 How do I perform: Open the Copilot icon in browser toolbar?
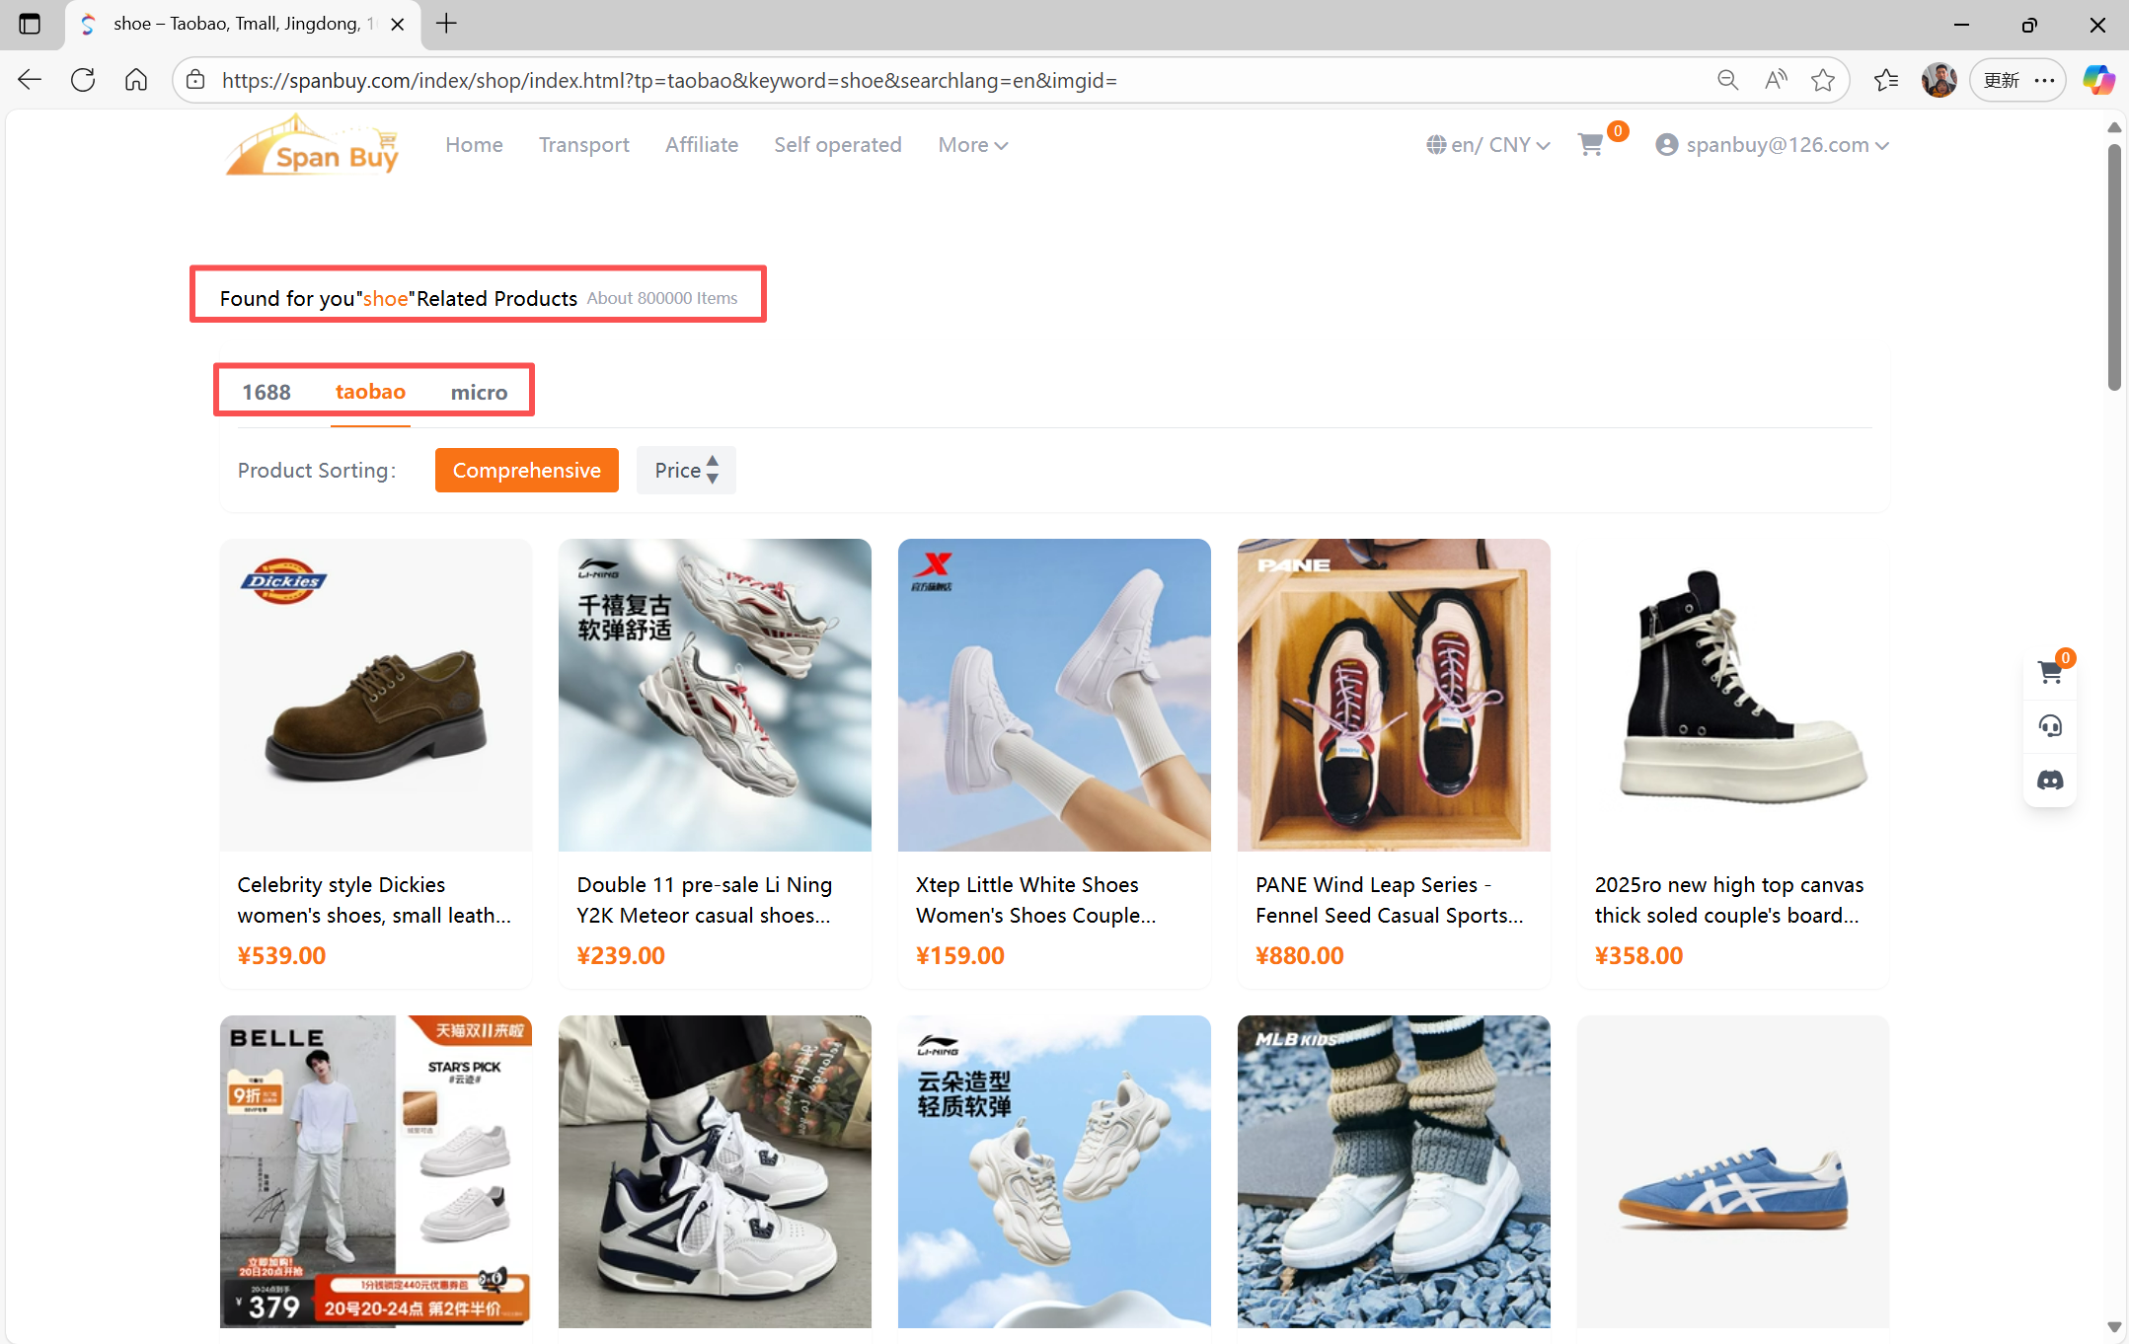2097,81
